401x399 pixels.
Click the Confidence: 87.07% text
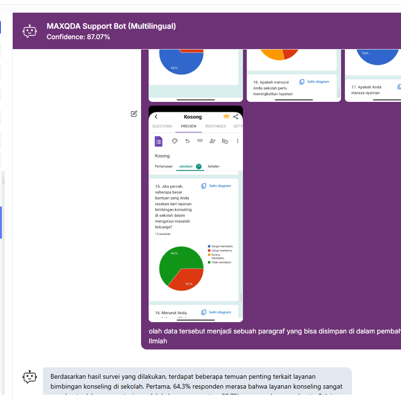78,37
